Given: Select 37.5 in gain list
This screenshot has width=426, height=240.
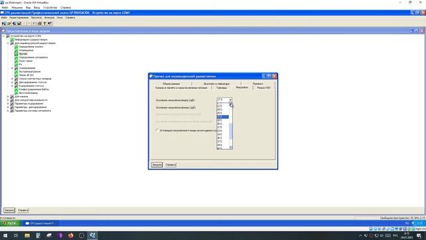Looking at the screenshot, I should (223, 141).
